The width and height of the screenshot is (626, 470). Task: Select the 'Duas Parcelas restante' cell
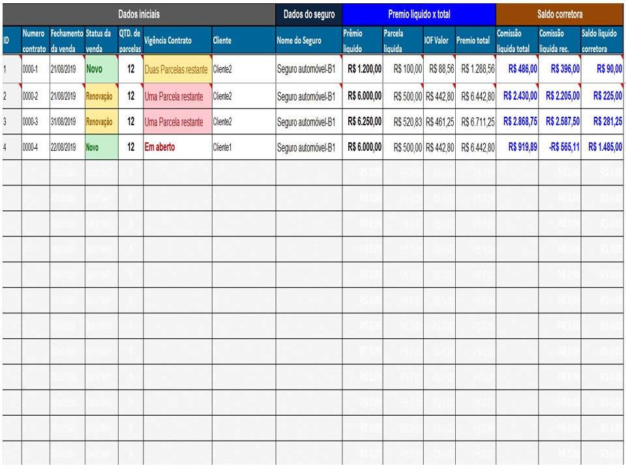(x=177, y=69)
